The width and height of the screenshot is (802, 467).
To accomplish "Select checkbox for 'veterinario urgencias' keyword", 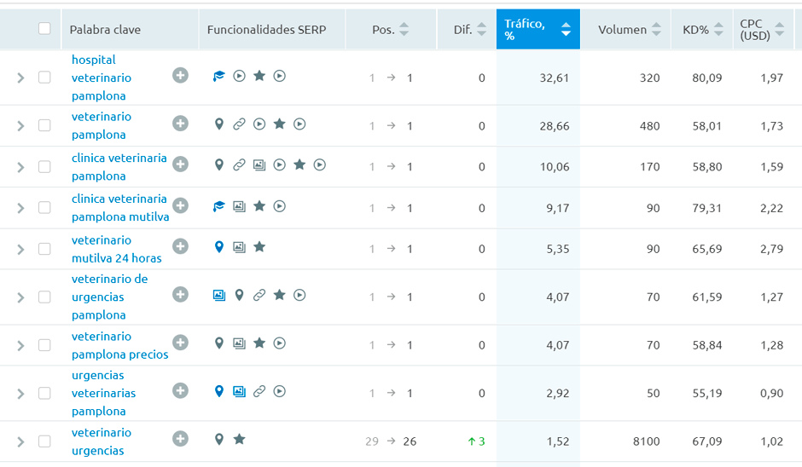I will click(44, 441).
